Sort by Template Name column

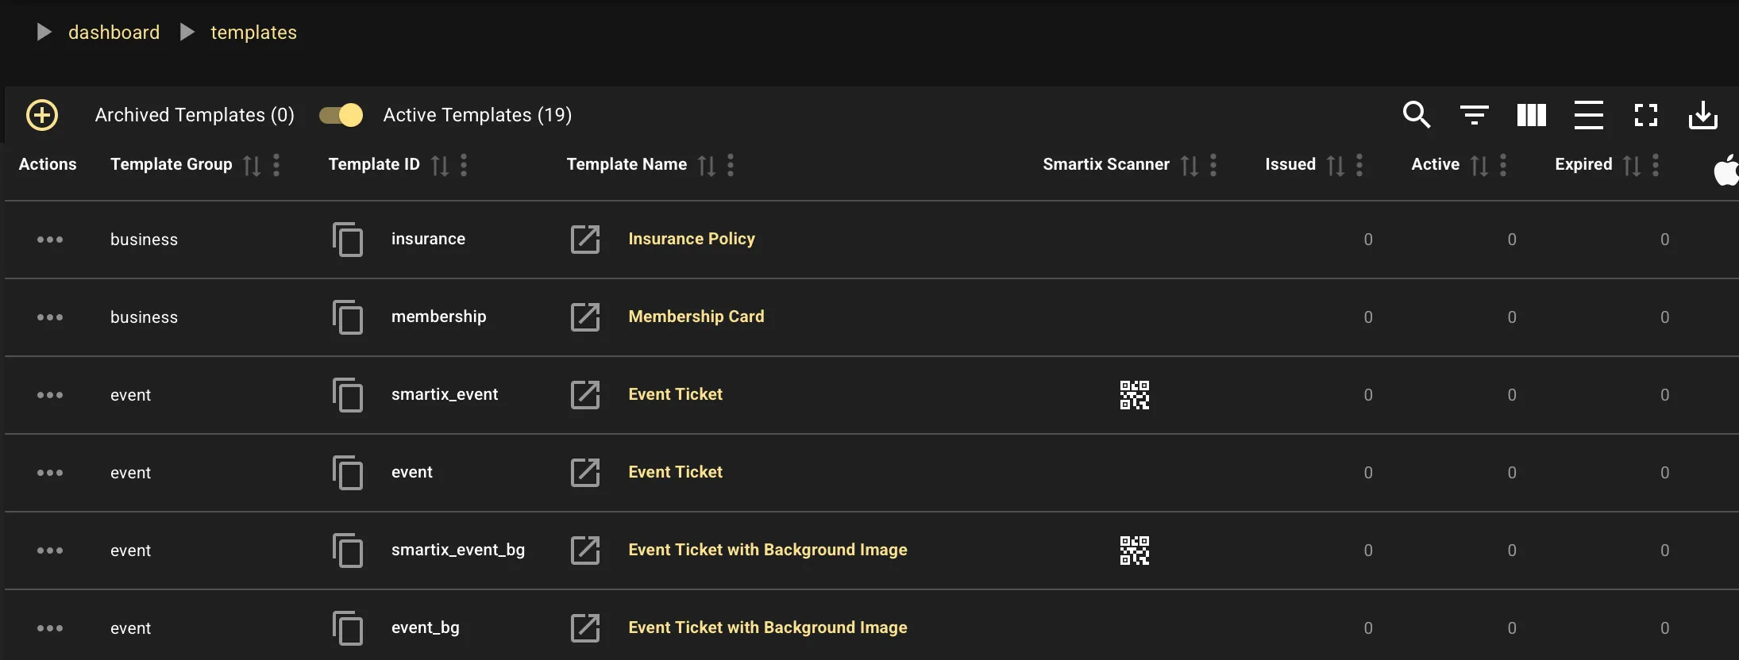[x=706, y=165]
